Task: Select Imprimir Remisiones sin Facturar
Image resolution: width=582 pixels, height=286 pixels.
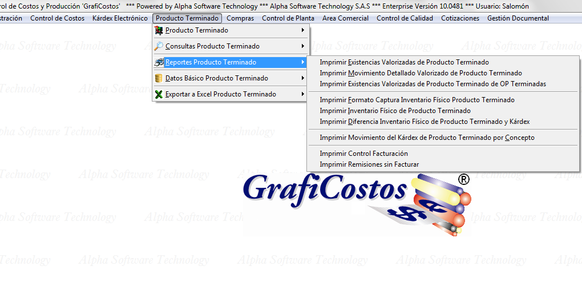Action: coord(369,164)
